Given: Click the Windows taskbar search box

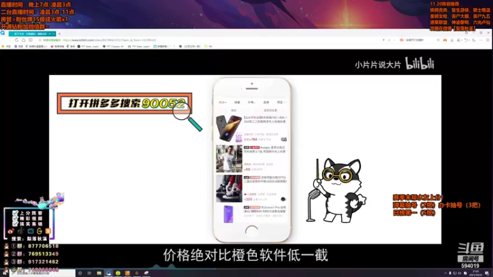Looking at the screenshot, I should (x=43, y=273).
